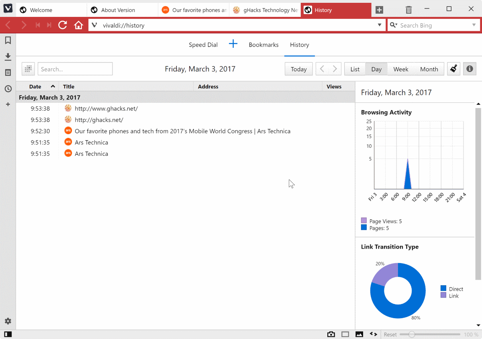Open the Mobile World Congress history entry
This screenshot has width=482, height=339.
pyautogui.click(x=185, y=131)
